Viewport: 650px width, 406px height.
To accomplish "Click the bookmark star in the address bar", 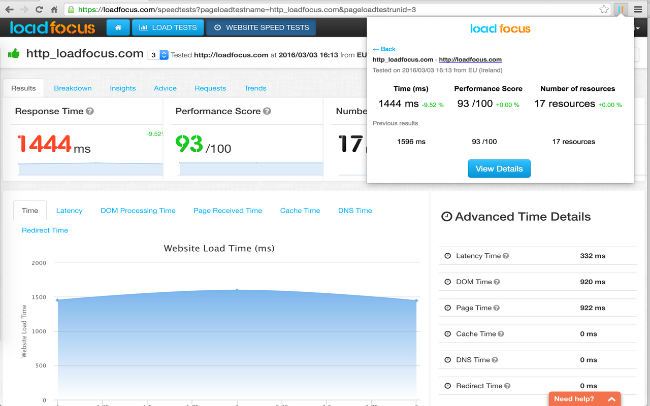I will point(604,9).
